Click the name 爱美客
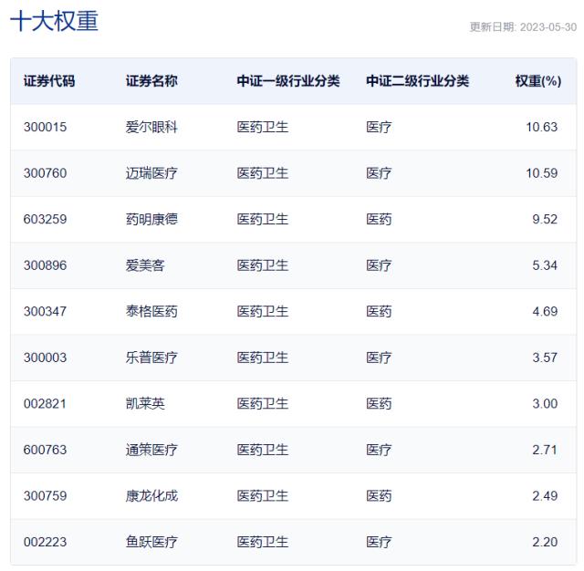Screen dimensions: 584x571 145,265
